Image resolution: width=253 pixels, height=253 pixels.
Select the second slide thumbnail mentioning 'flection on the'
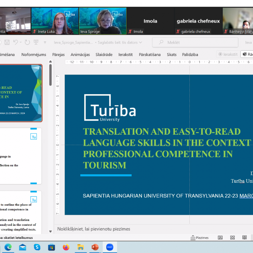point(21,156)
